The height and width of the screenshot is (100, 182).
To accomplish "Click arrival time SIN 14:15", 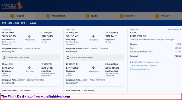I will coord(111,36).
